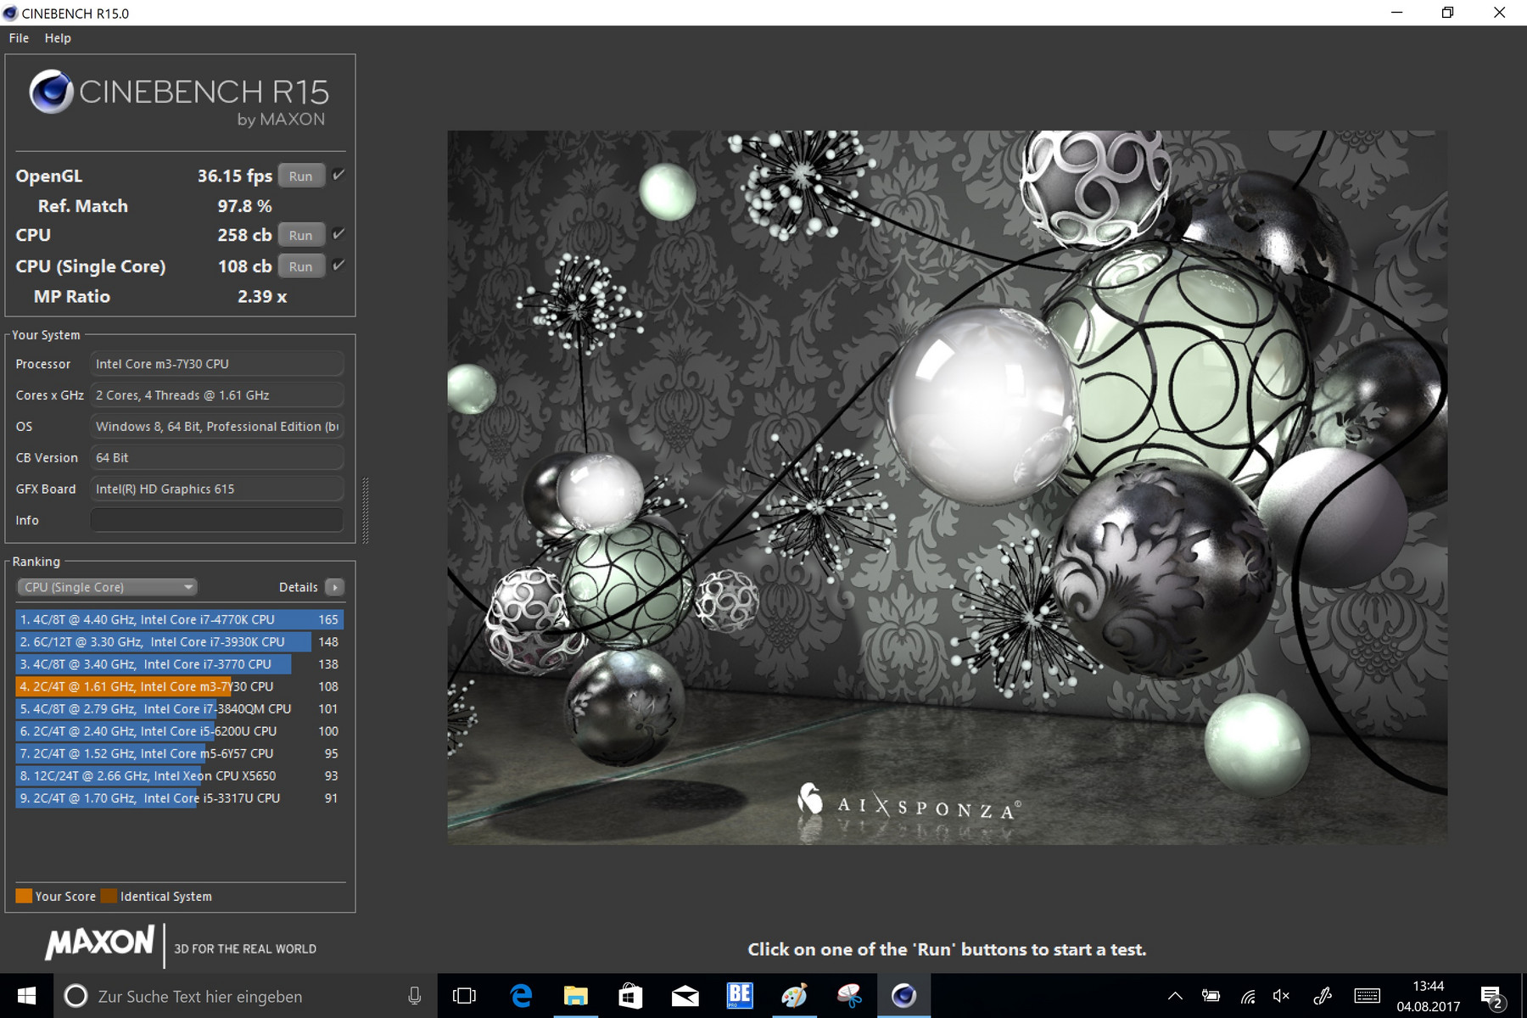Viewport: 1527px width, 1018px height.
Task: Toggle the OpenGL test checkbox
Action: coord(338,175)
